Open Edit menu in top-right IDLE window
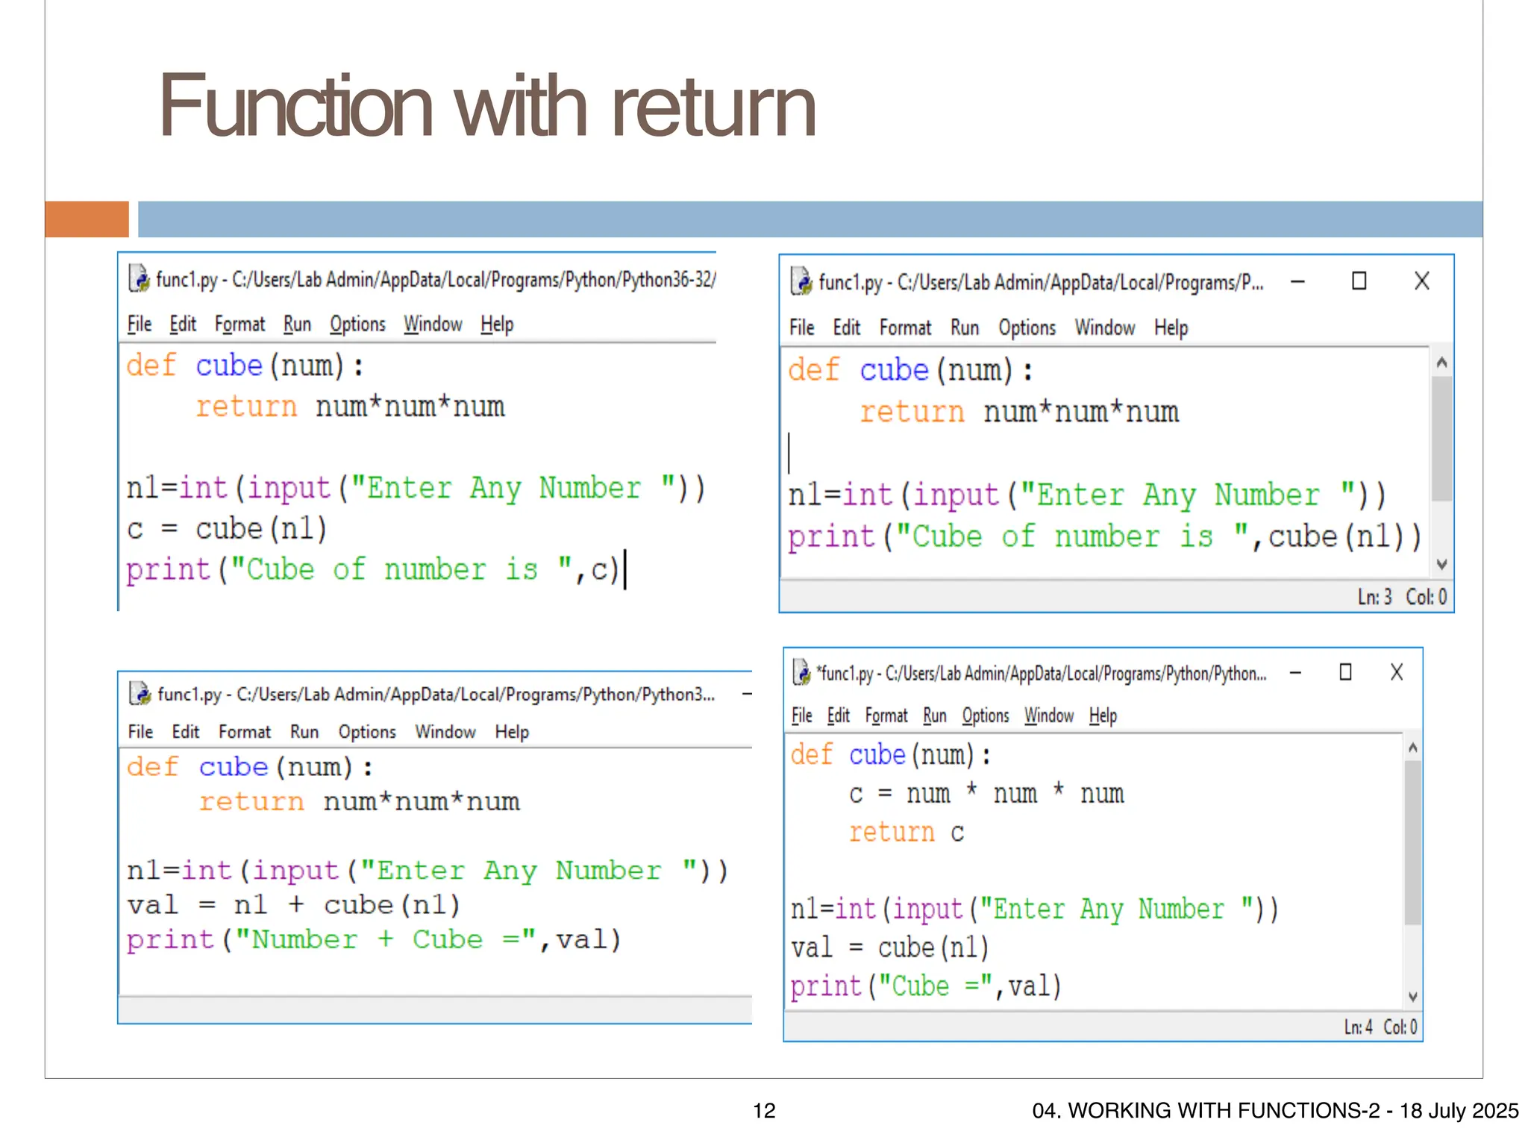 [x=847, y=328]
